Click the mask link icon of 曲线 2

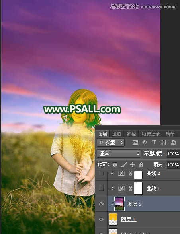[x=131, y=173]
